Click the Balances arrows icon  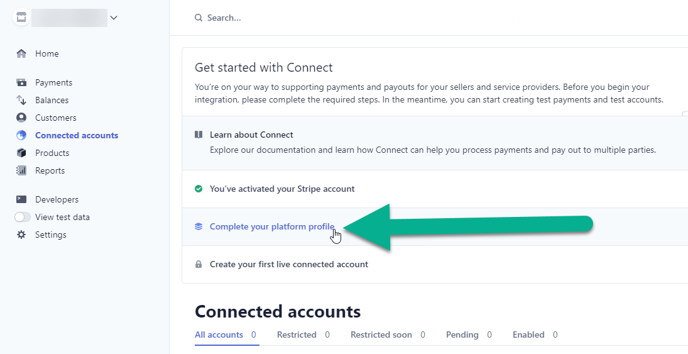21,100
